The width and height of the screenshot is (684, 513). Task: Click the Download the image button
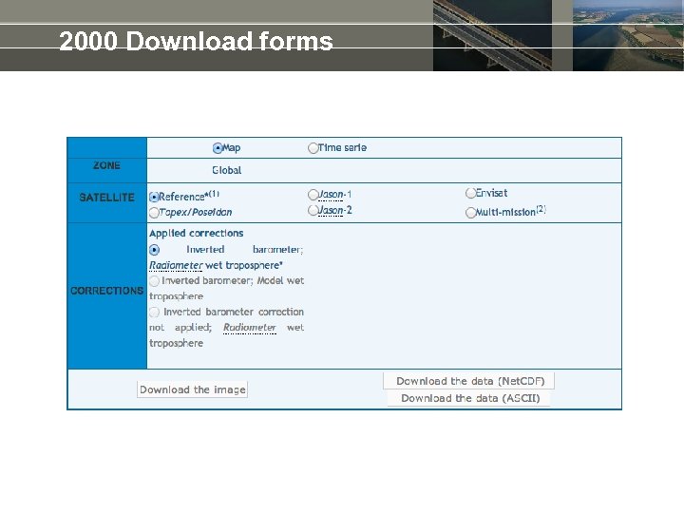pyautogui.click(x=192, y=389)
